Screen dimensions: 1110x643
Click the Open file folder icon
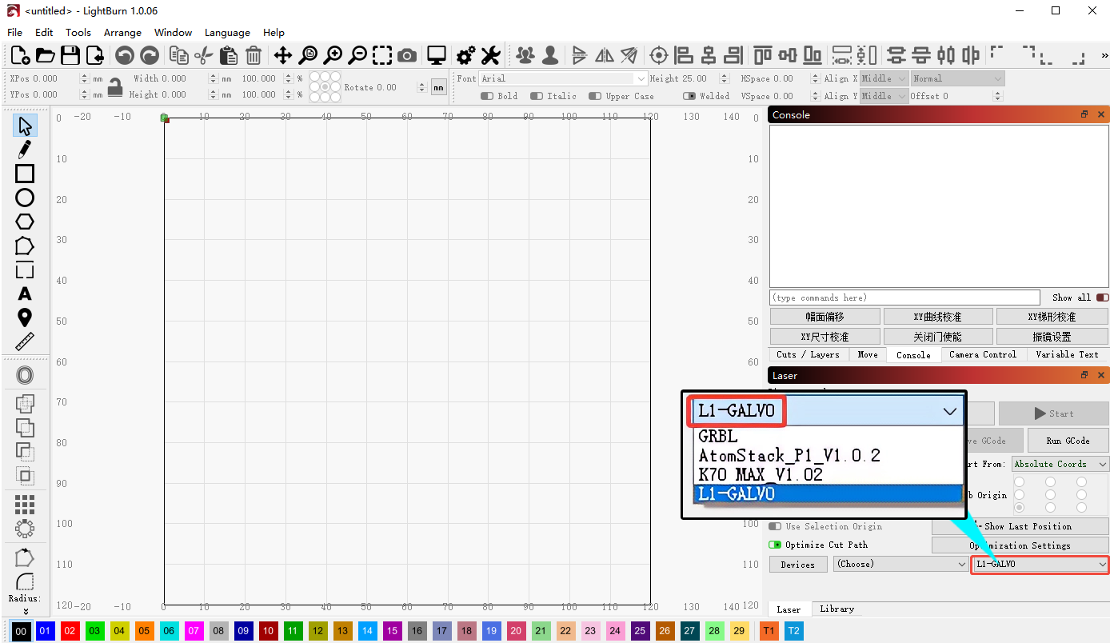46,55
